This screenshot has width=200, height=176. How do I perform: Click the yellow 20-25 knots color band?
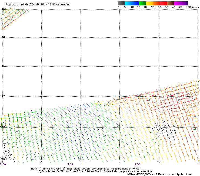[149, 3]
